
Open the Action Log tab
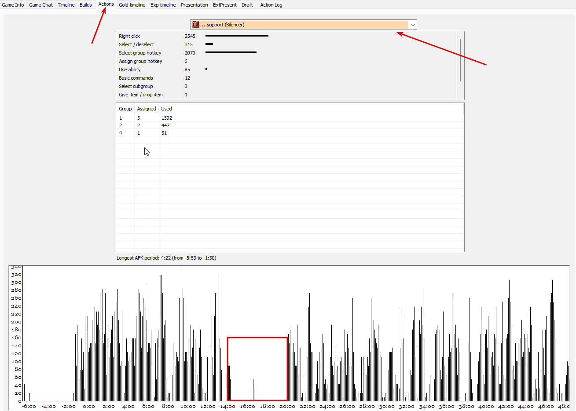[x=271, y=5]
